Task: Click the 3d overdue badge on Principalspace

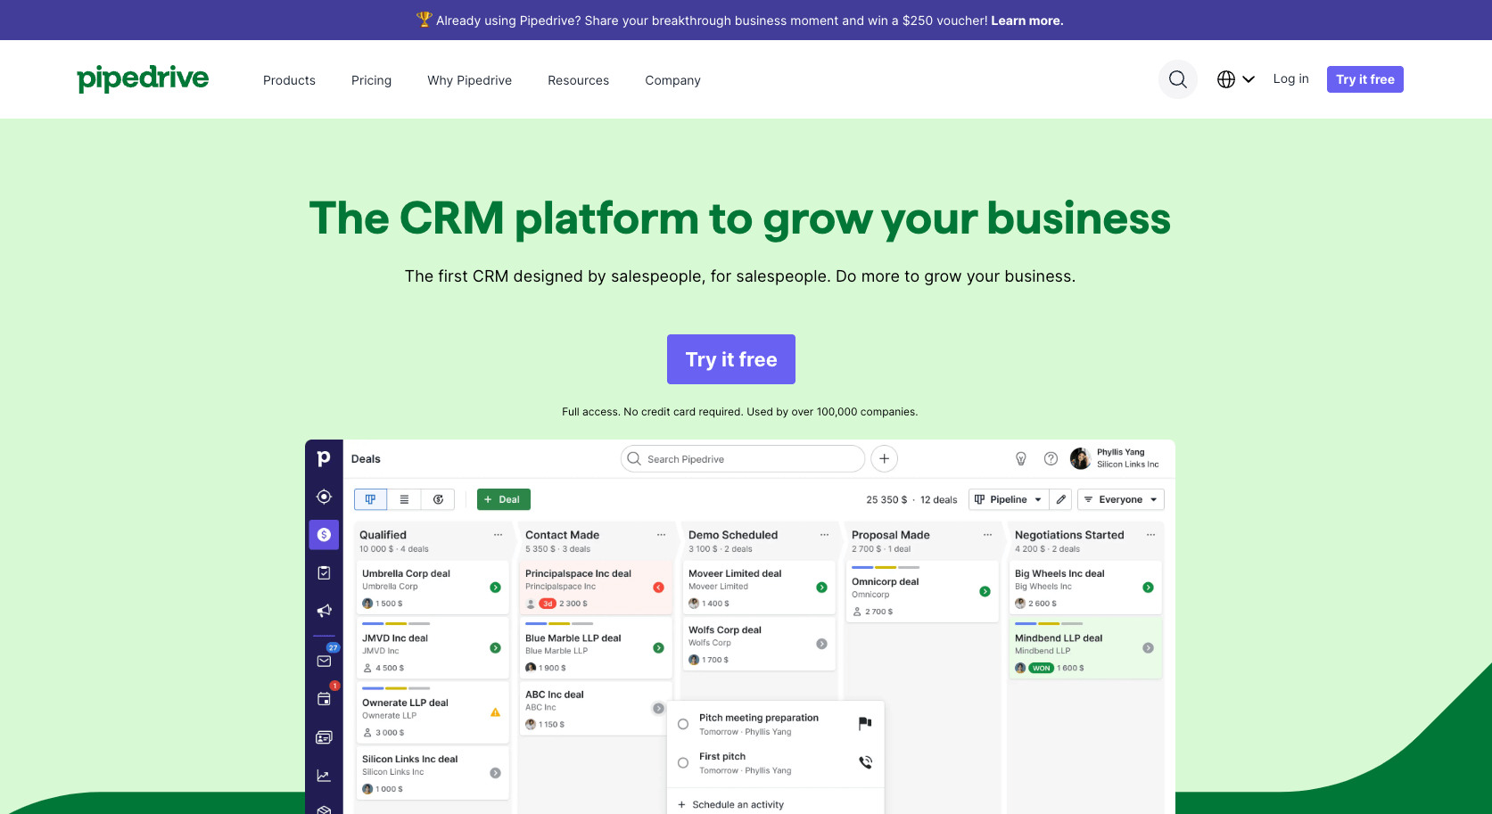Action: (548, 604)
